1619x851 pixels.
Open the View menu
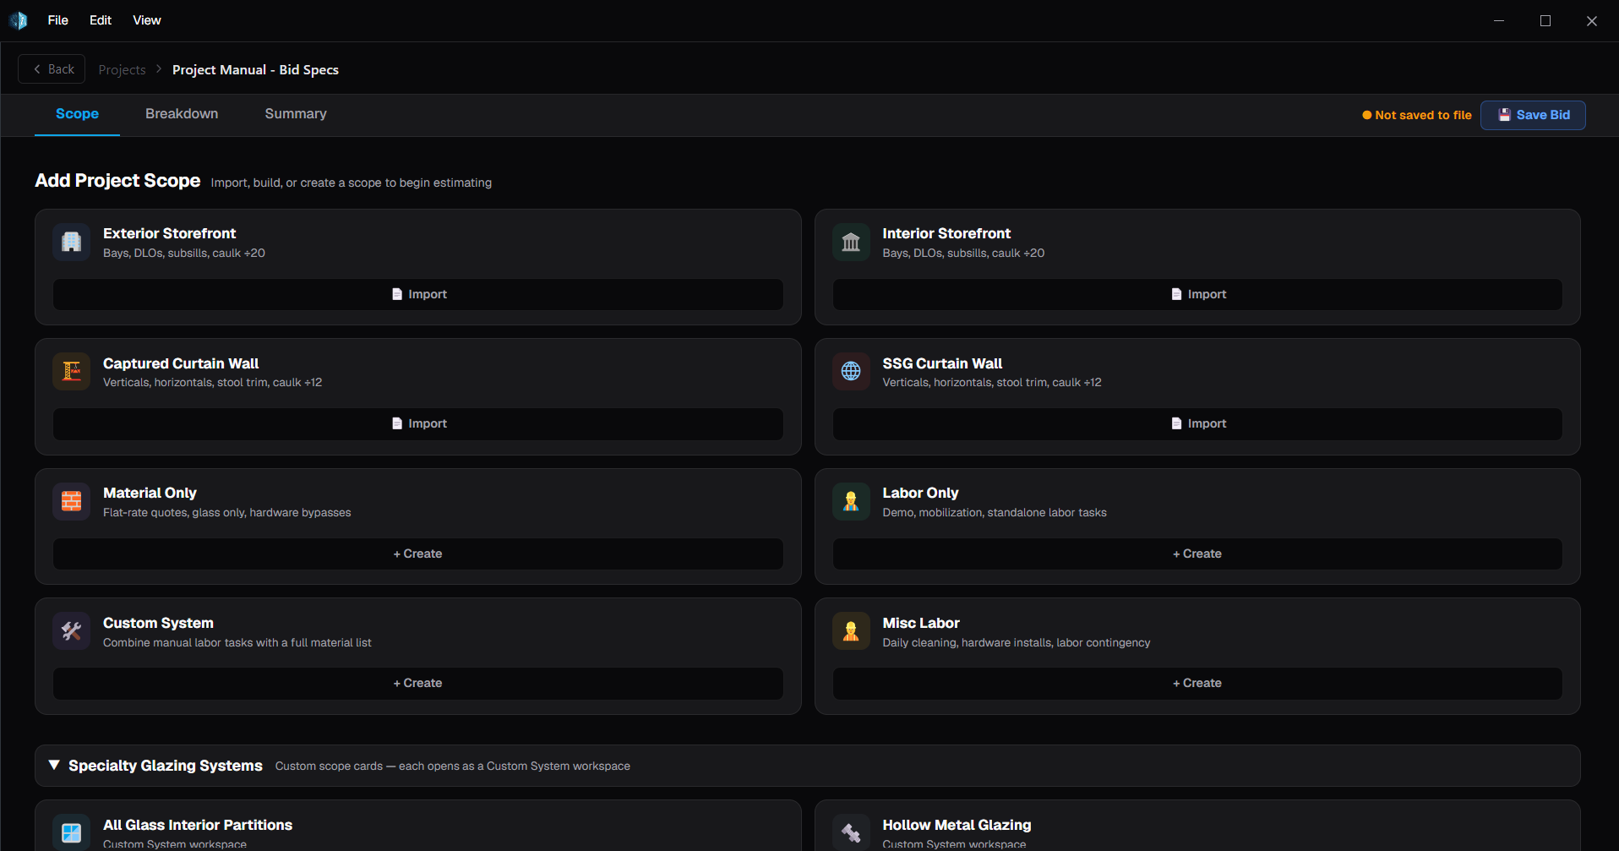point(147,20)
